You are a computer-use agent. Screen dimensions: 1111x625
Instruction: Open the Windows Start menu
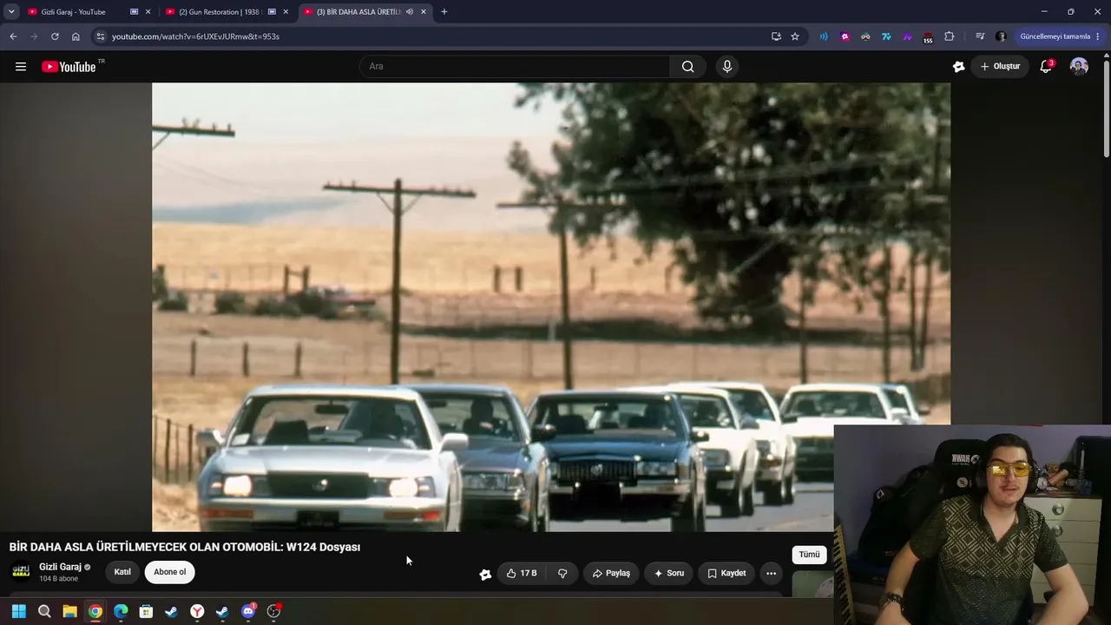click(19, 612)
